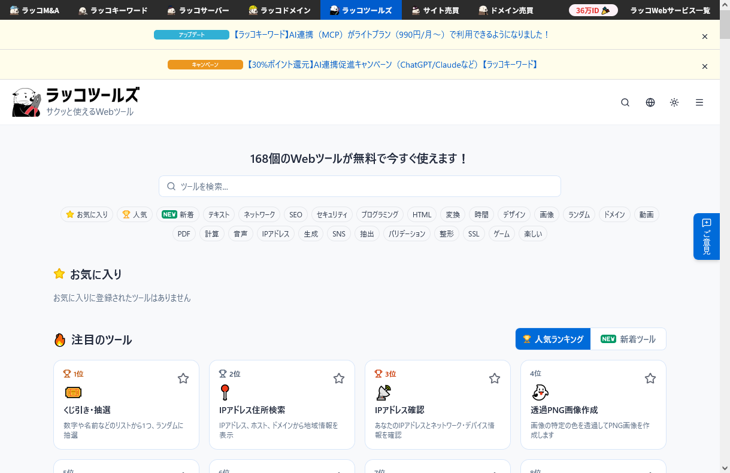
Task: Filter by SEO tag
Action: coord(296,214)
